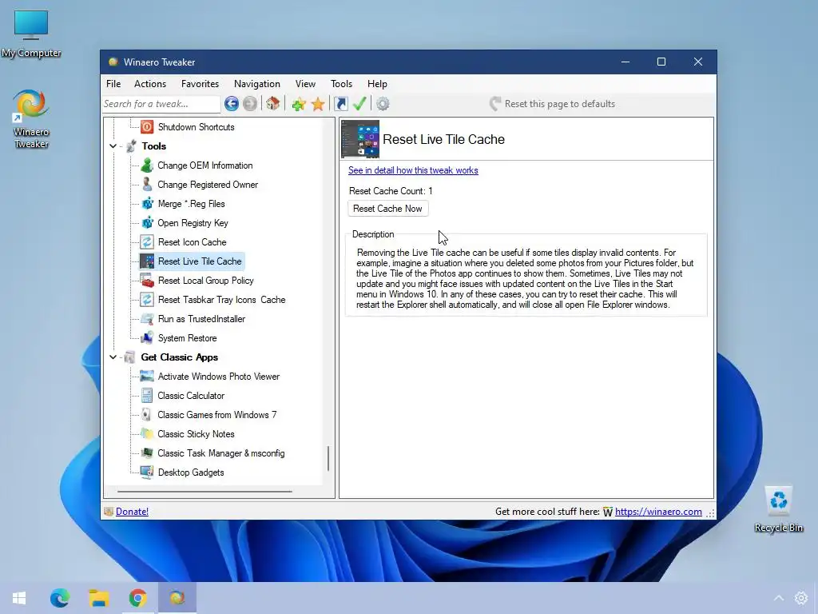Show hidden tray icons chevron
The image size is (818, 614).
pos(778,598)
